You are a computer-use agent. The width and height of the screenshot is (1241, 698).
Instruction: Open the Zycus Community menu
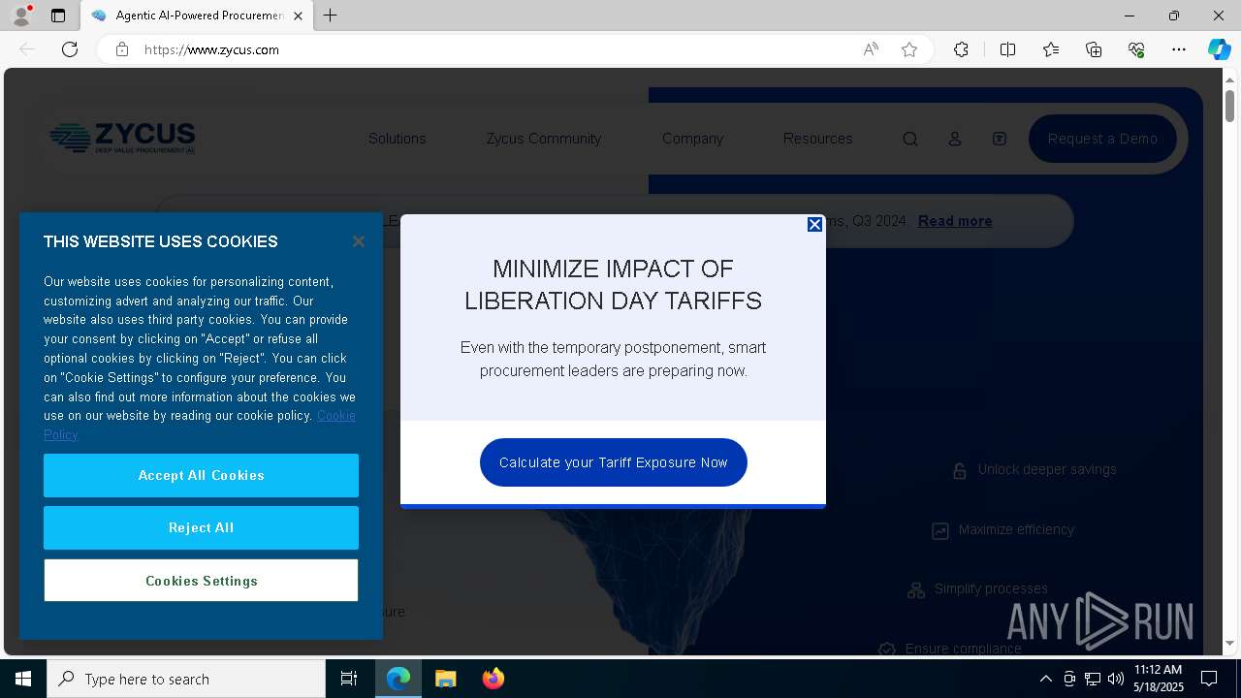(544, 139)
